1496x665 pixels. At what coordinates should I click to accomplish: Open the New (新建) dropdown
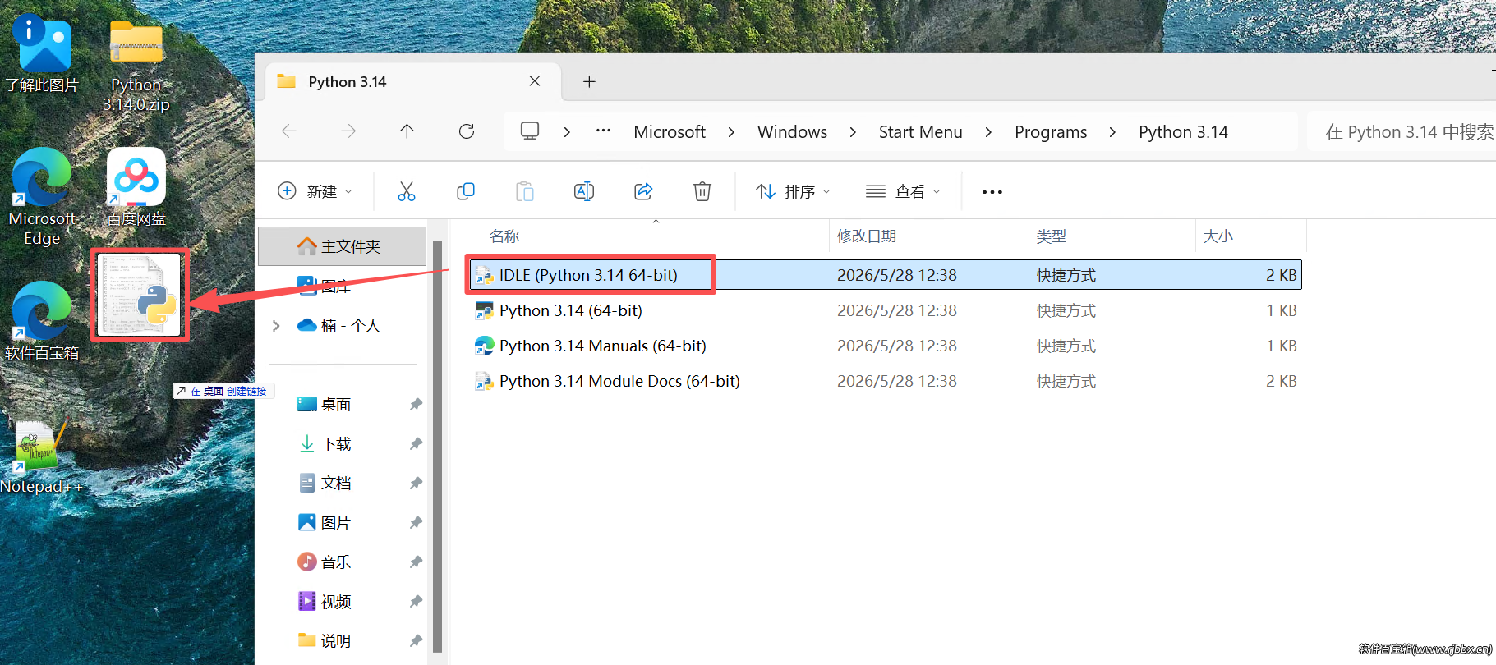pyautogui.click(x=315, y=191)
